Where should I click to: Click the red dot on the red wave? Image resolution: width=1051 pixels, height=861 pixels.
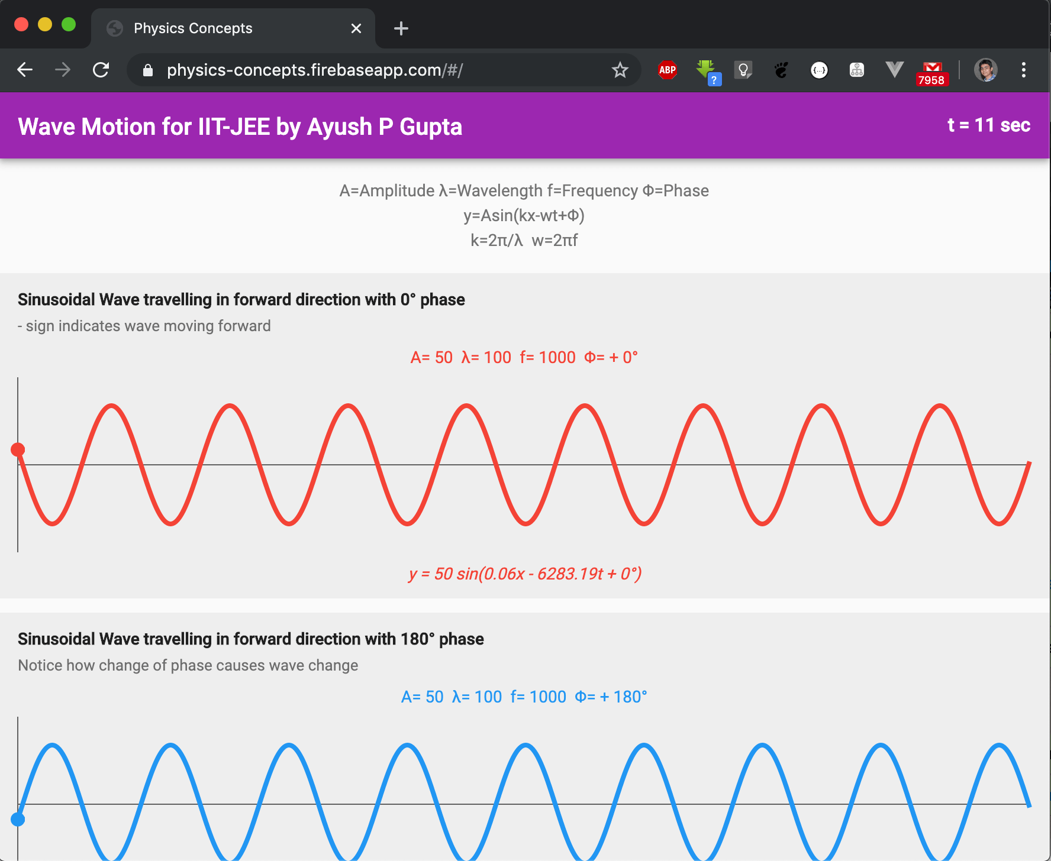point(19,449)
